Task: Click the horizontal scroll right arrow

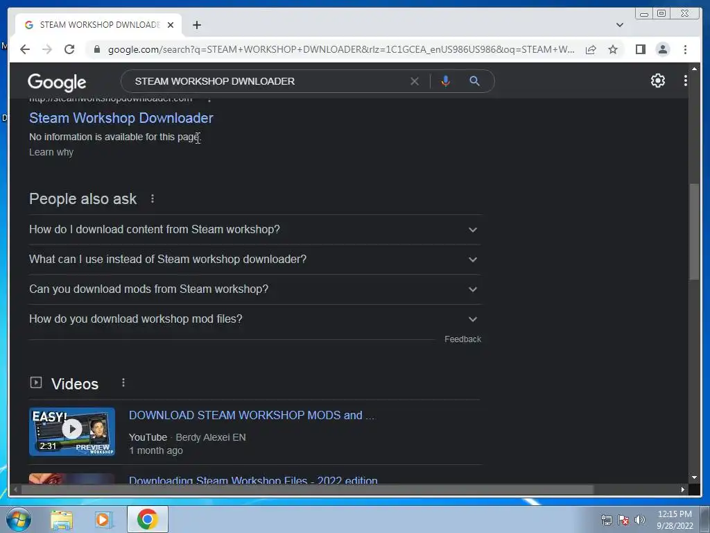Action: click(x=682, y=489)
